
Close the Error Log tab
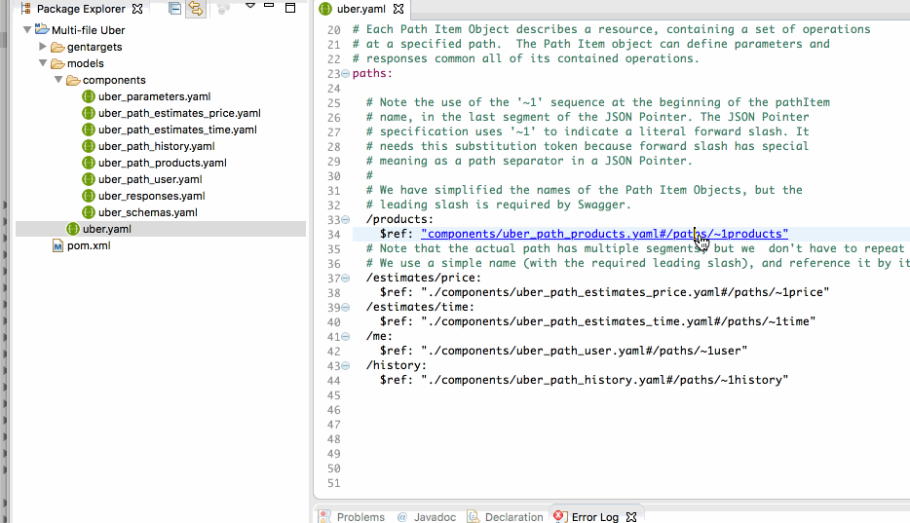[x=631, y=516]
